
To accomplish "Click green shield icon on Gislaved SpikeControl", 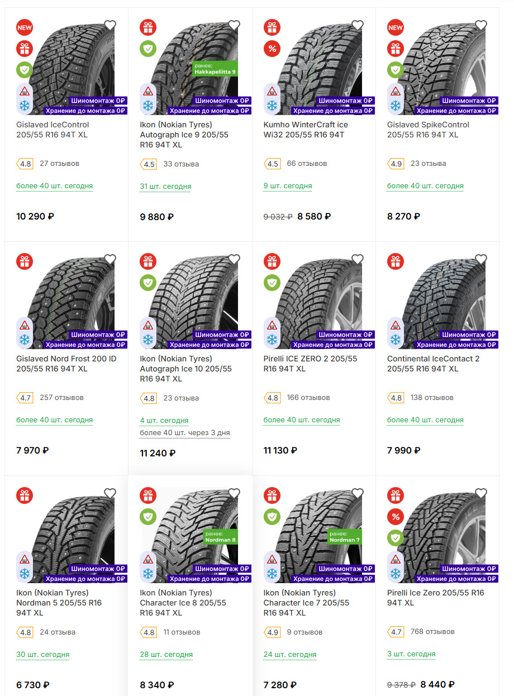I will click(396, 70).
